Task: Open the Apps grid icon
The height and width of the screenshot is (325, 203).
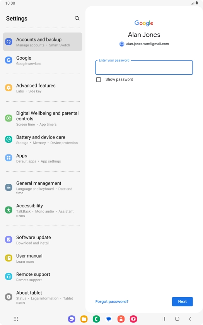Action: pyautogui.click(x=9, y=158)
